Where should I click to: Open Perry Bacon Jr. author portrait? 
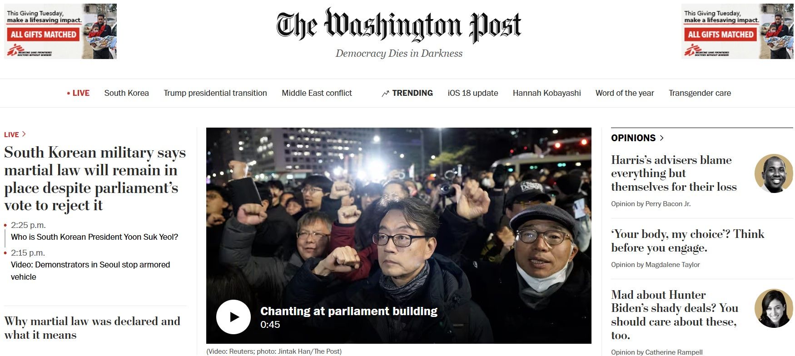click(774, 173)
